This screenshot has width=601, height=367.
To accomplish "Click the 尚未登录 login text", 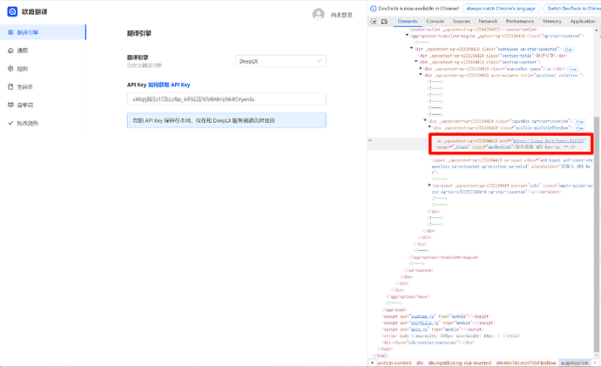I will (342, 15).
